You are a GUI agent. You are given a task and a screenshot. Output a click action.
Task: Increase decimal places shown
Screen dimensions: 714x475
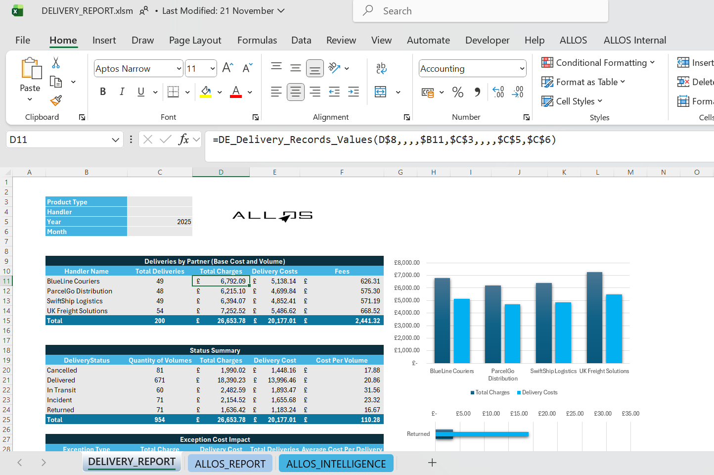coord(498,92)
